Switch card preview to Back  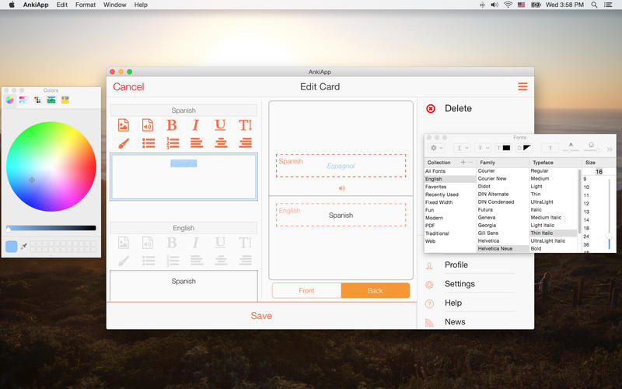click(x=375, y=290)
